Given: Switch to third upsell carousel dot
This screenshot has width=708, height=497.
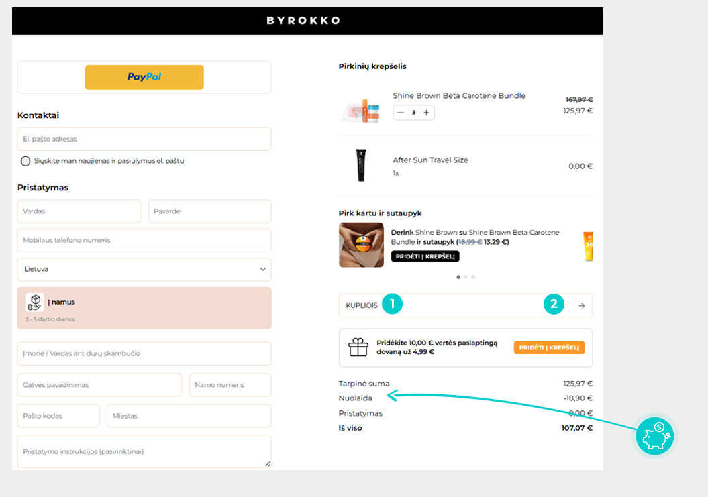Looking at the screenshot, I should pos(473,276).
